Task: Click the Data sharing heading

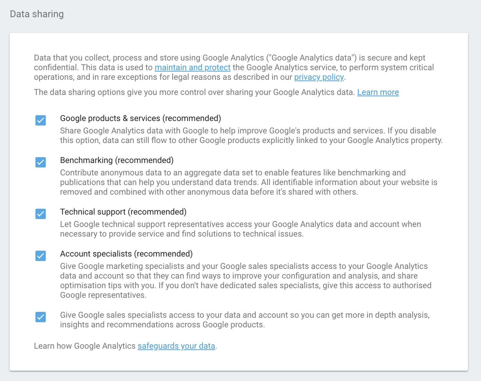Action: click(x=37, y=14)
